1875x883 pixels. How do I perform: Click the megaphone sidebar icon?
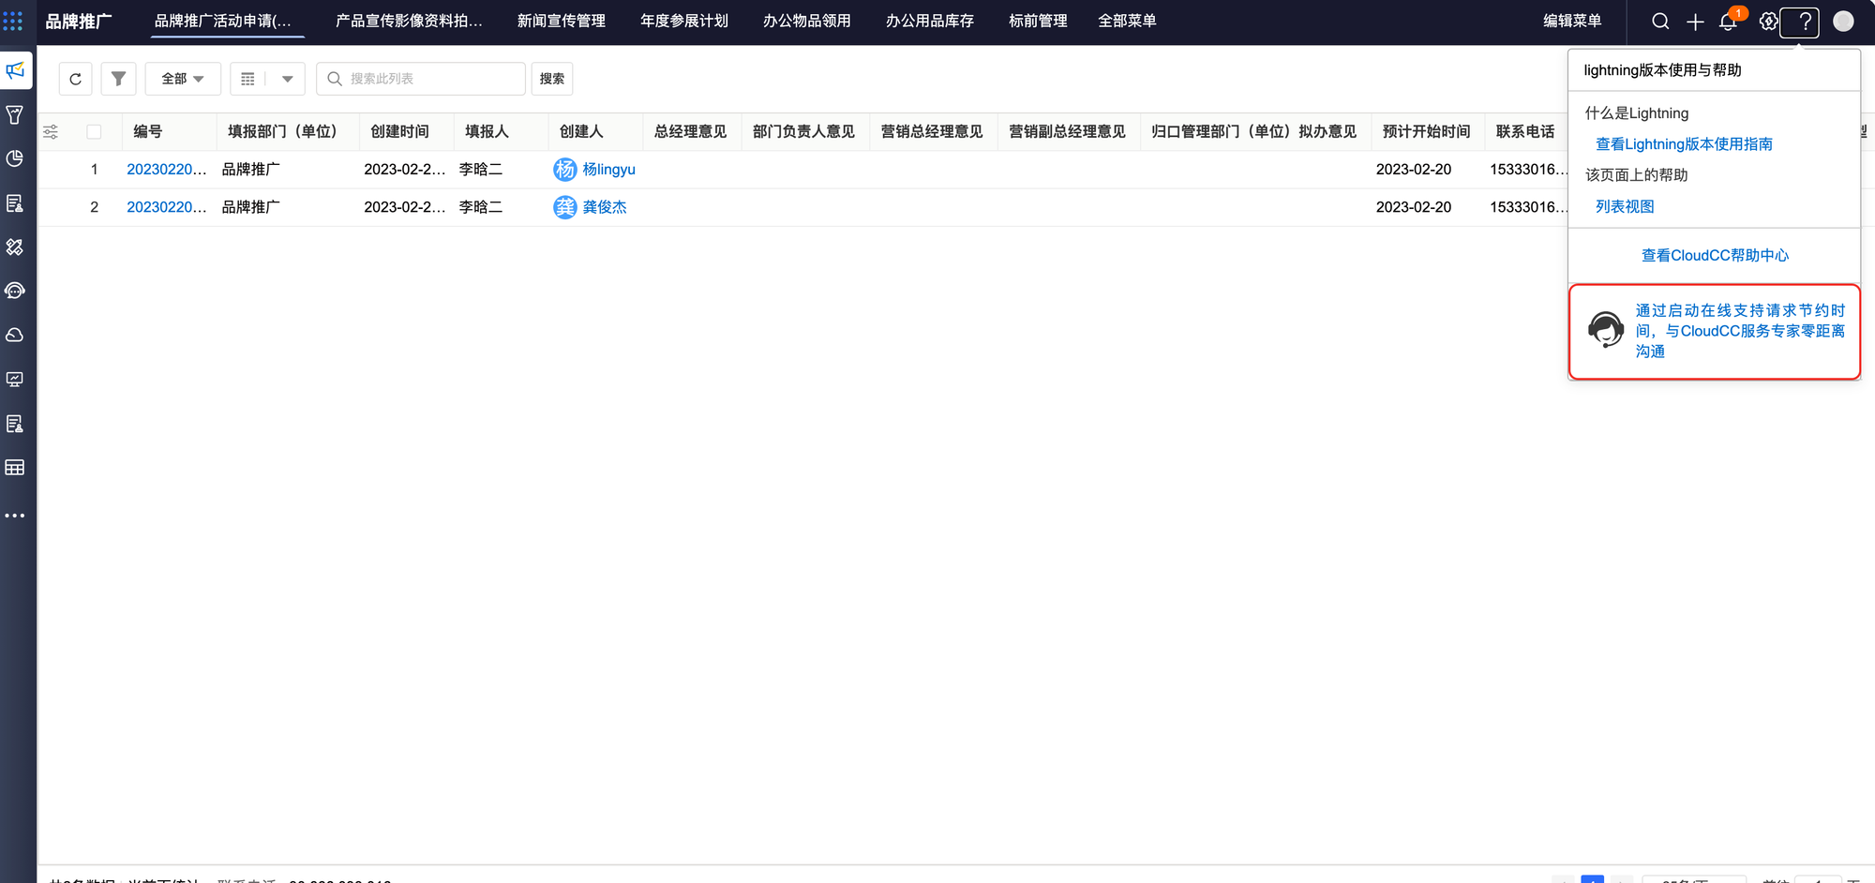(x=15, y=70)
